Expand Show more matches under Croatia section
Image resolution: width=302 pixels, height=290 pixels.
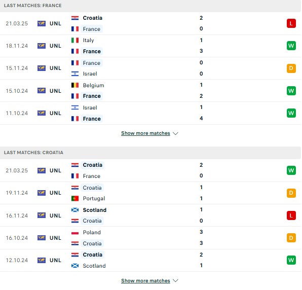145,280
